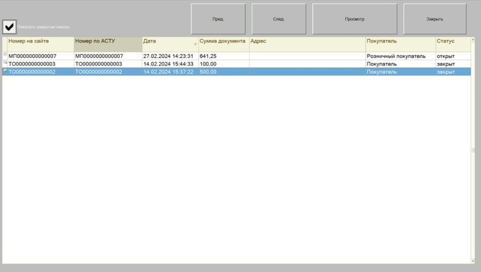The width and height of the screenshot is (481, 272).
Task: Click the След. button
Action: [x=278, y=19]
